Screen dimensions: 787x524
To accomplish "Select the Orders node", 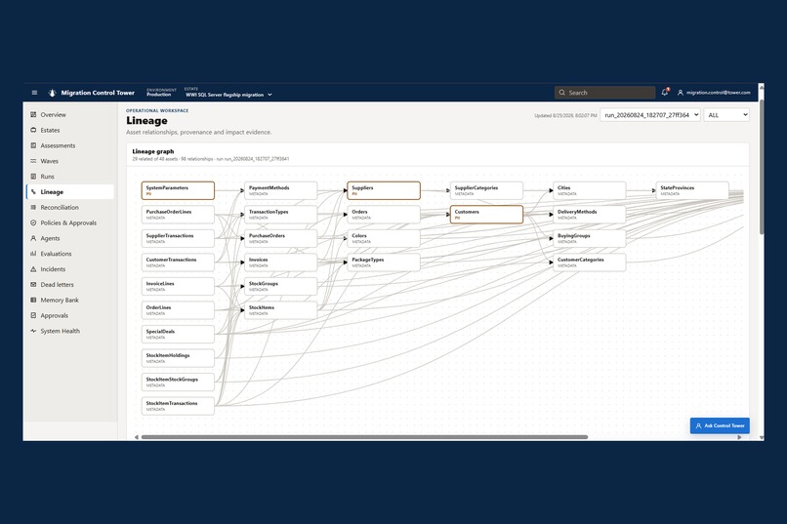I will pyautogui.click(x=384, y=215).
